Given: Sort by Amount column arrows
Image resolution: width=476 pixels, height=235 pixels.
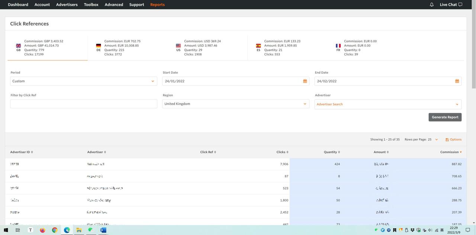Looking at the screenshot, I should [x=387, y=152].
